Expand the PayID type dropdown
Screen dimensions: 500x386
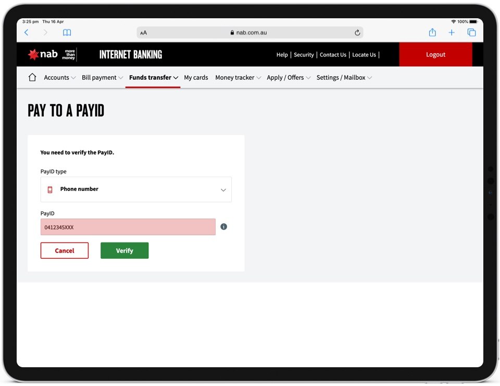(136, 189)
